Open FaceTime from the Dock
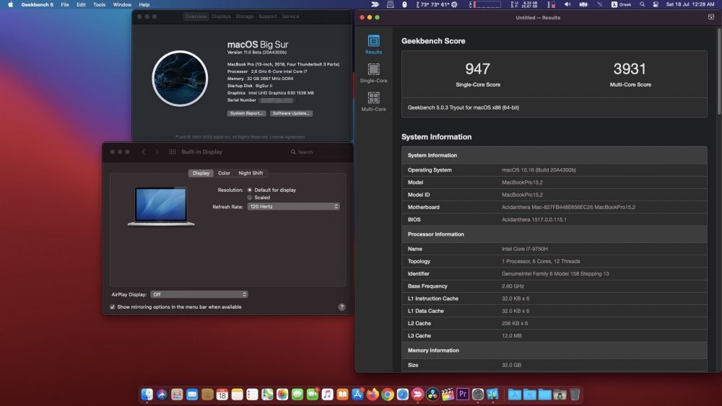722x406 pixels. (313, 394)
